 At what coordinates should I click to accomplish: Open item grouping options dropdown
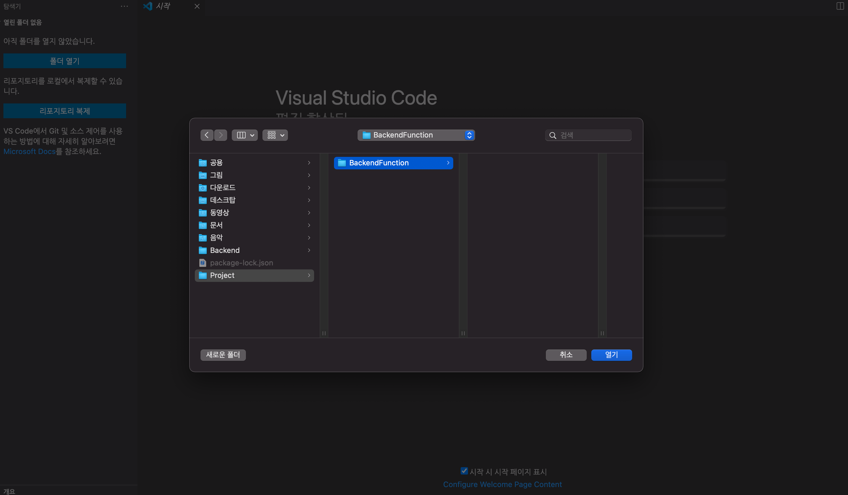click(x=275, y=135)
